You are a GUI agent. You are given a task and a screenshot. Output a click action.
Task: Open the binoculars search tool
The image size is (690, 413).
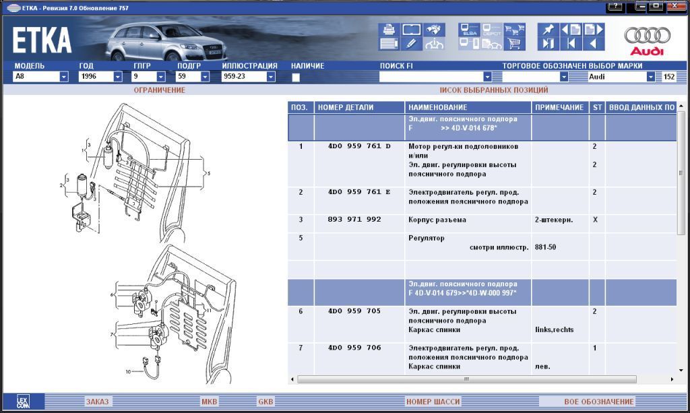pos(435,30)
